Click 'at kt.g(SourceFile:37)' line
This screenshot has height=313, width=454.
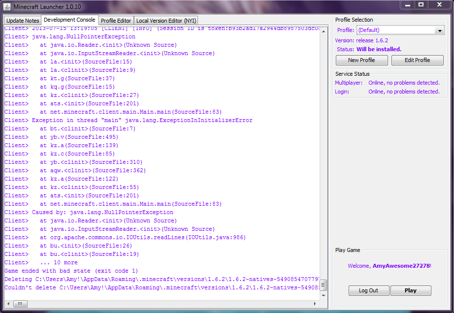point(60,78)
